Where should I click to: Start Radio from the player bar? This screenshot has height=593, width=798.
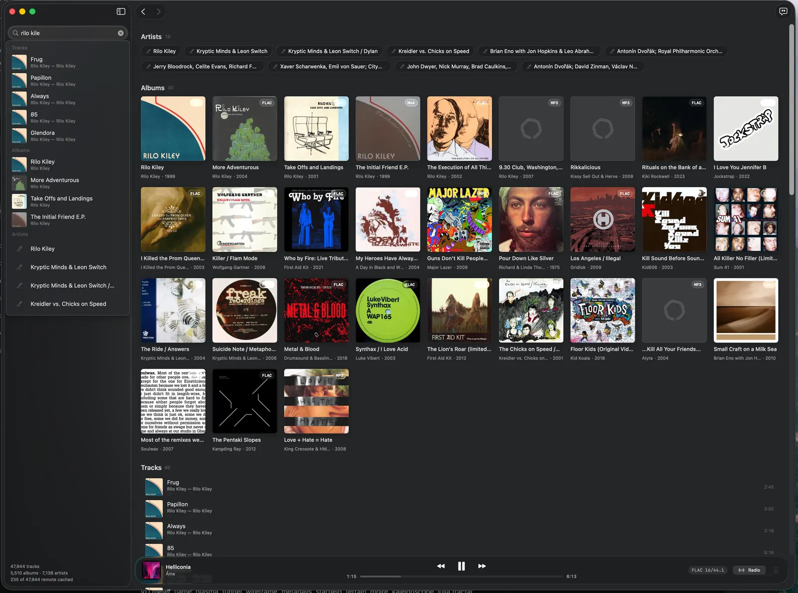tap(750, 570)
